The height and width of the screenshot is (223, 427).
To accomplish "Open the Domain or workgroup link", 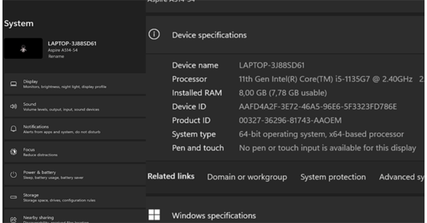I will pyautogui.click(x=247, y=177).
